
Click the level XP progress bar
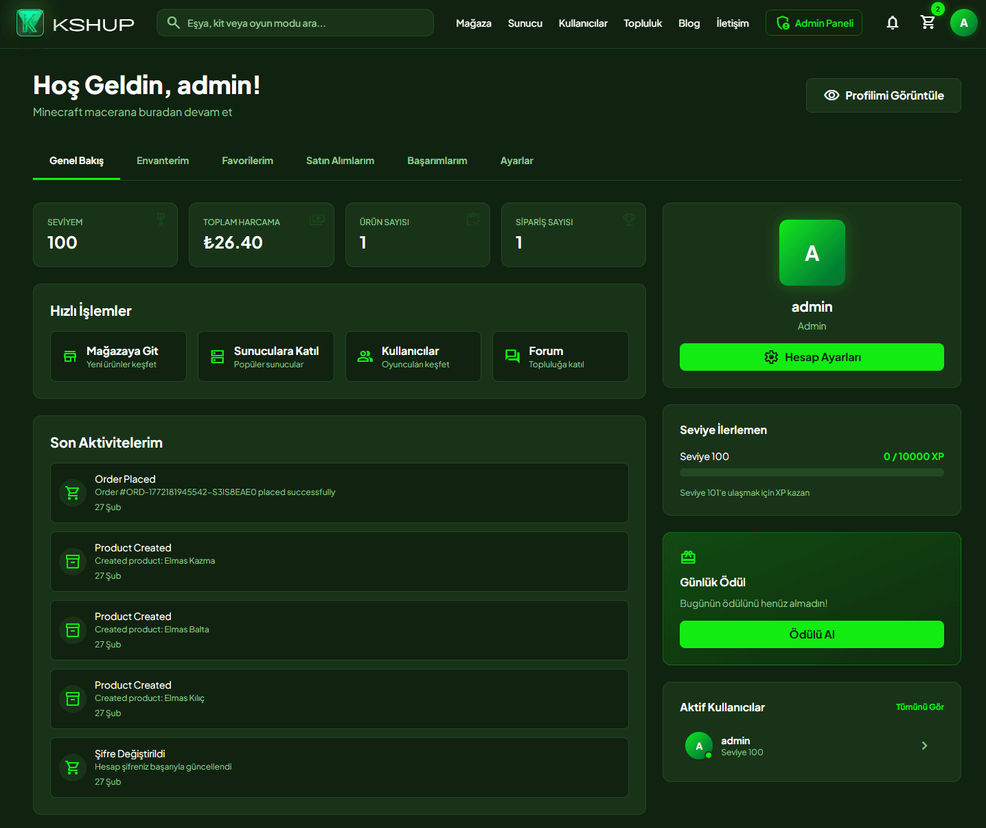click(812, 472)
